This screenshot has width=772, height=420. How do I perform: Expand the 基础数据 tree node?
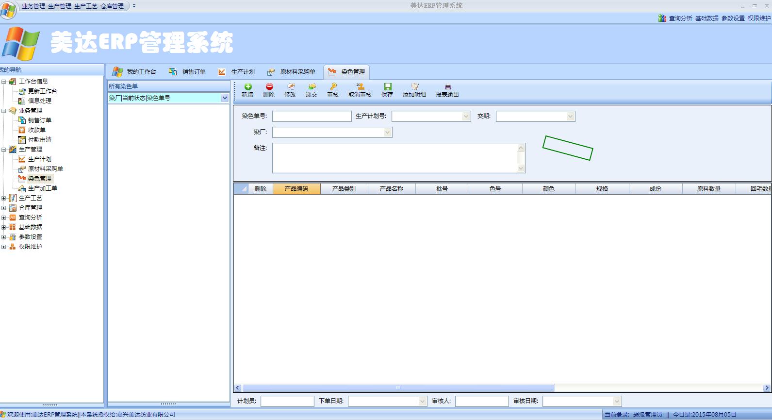click(x=4, y=227)
